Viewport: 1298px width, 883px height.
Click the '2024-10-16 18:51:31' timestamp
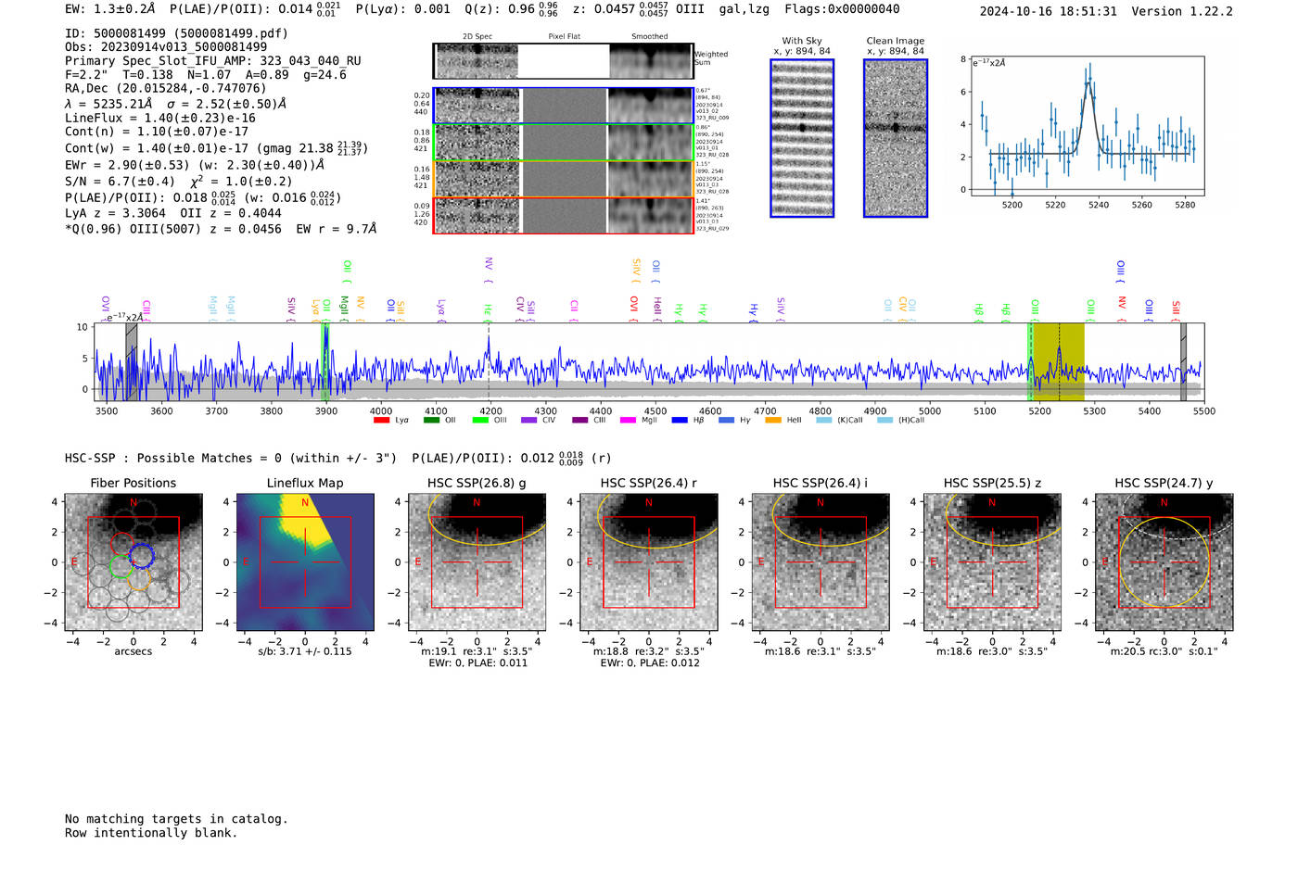click(x=1049, y=11)
